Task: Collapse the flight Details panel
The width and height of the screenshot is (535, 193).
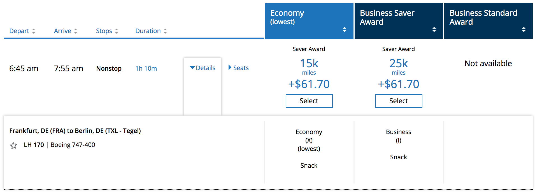Action: [203, 68]
